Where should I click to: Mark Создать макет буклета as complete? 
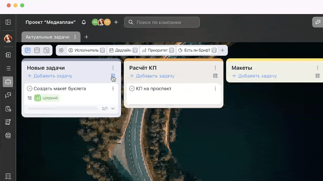30,88
